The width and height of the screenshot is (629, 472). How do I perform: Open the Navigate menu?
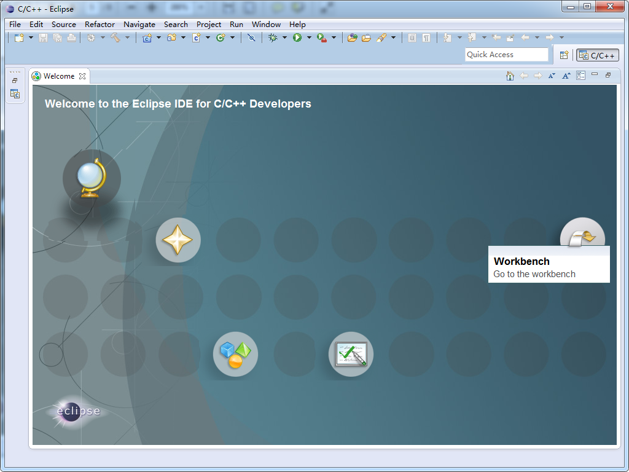[x=139, y=25]
